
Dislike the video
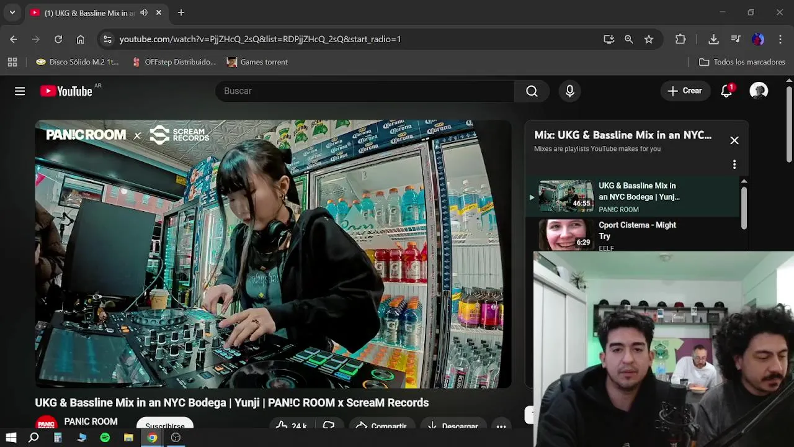329,425
